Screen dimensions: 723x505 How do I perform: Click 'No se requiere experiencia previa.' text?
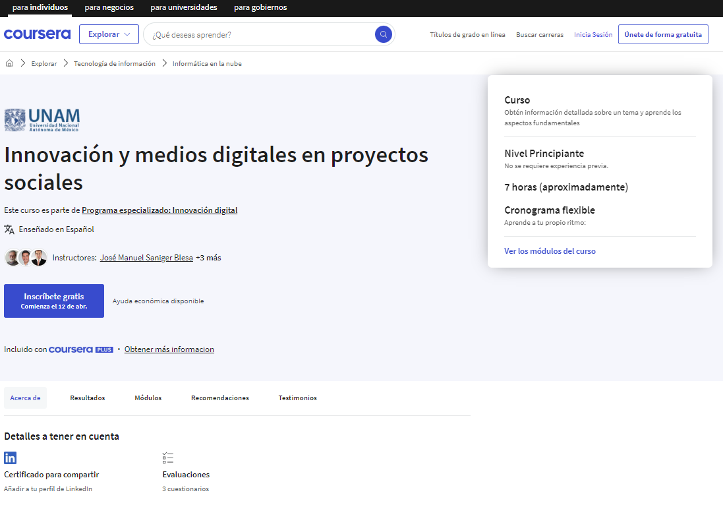click(x=556, y=166)
